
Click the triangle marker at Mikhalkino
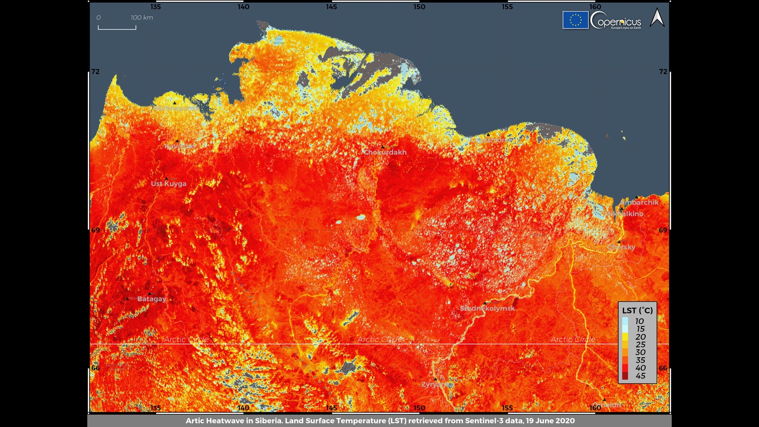pos(621,209)
